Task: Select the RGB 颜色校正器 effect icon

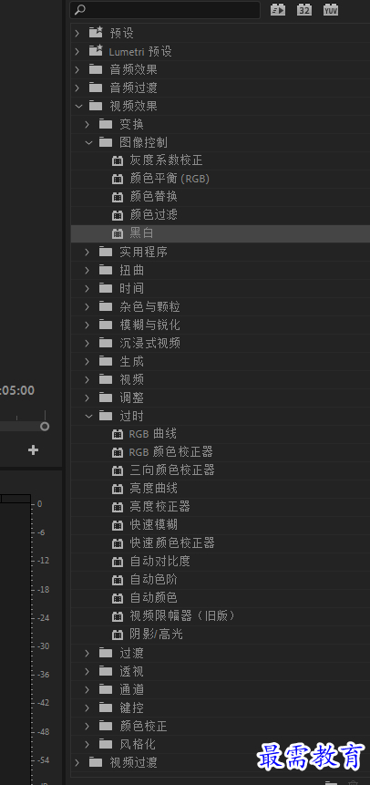Action: pyautogui.click(x=118, y=452)
